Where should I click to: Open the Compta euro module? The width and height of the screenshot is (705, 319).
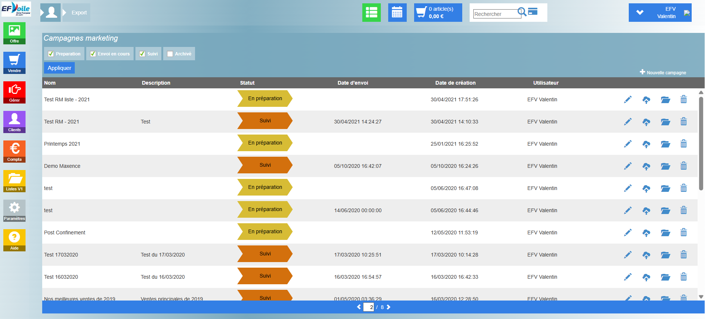coord(14,152)
